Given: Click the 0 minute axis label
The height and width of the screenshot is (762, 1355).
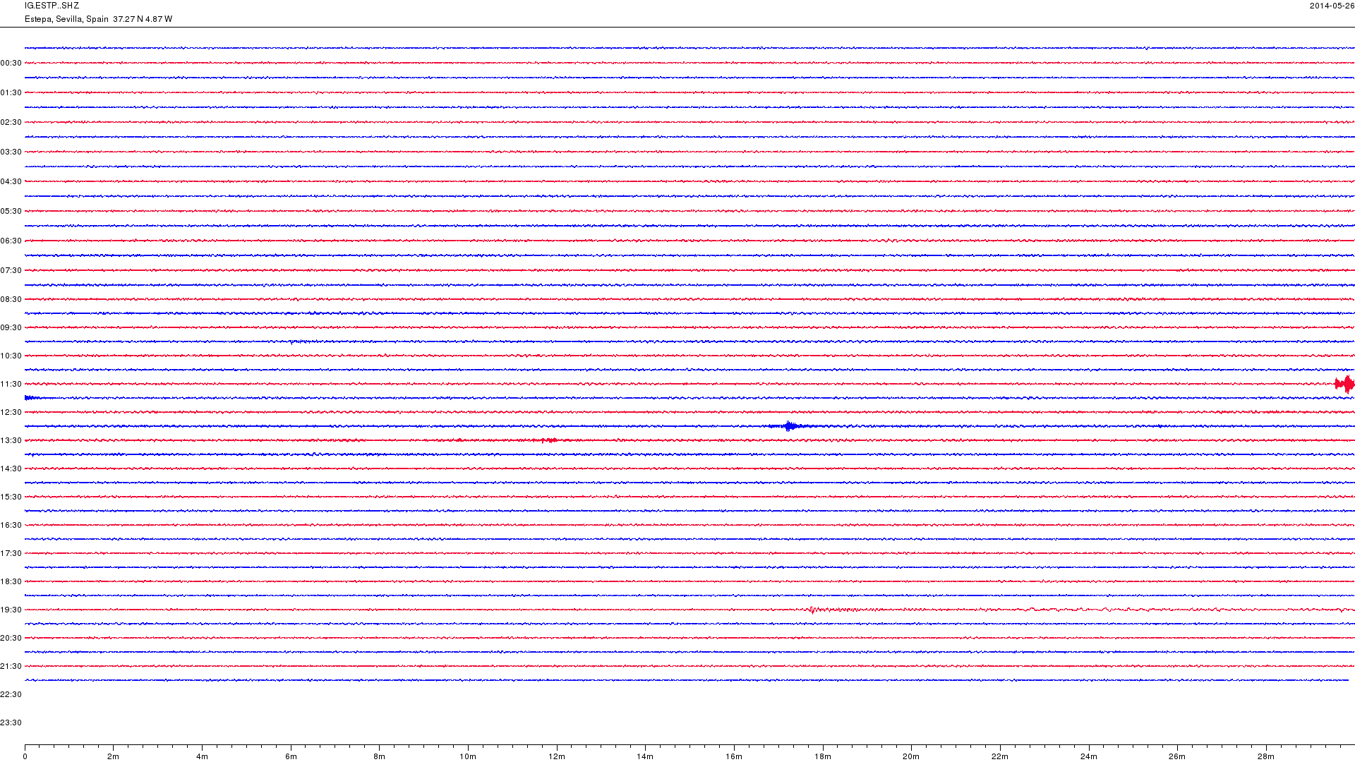Looking at the screenshot, I should [25, 757].
